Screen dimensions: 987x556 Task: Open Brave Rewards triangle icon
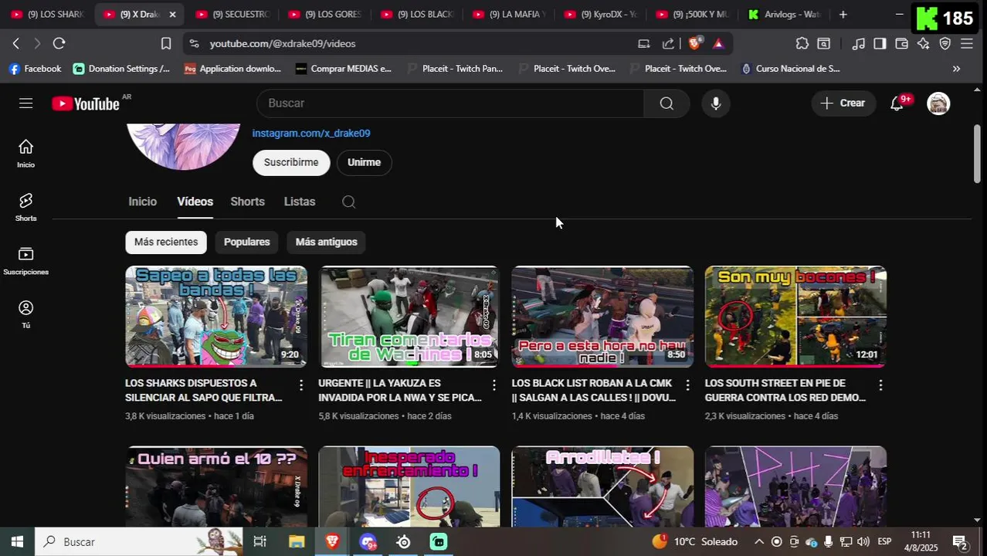[718, 43]
